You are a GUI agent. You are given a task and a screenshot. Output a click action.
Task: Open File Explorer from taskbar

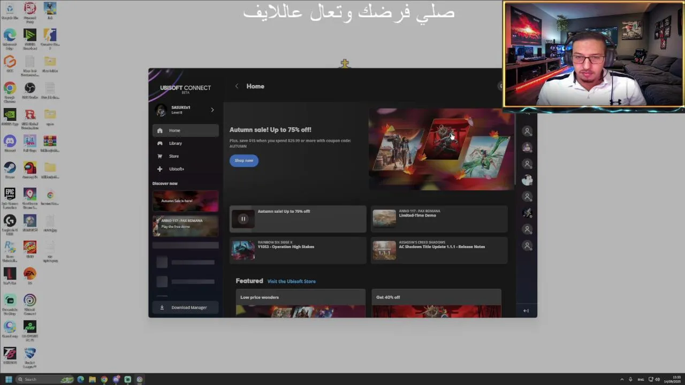(x=92, y=380)
